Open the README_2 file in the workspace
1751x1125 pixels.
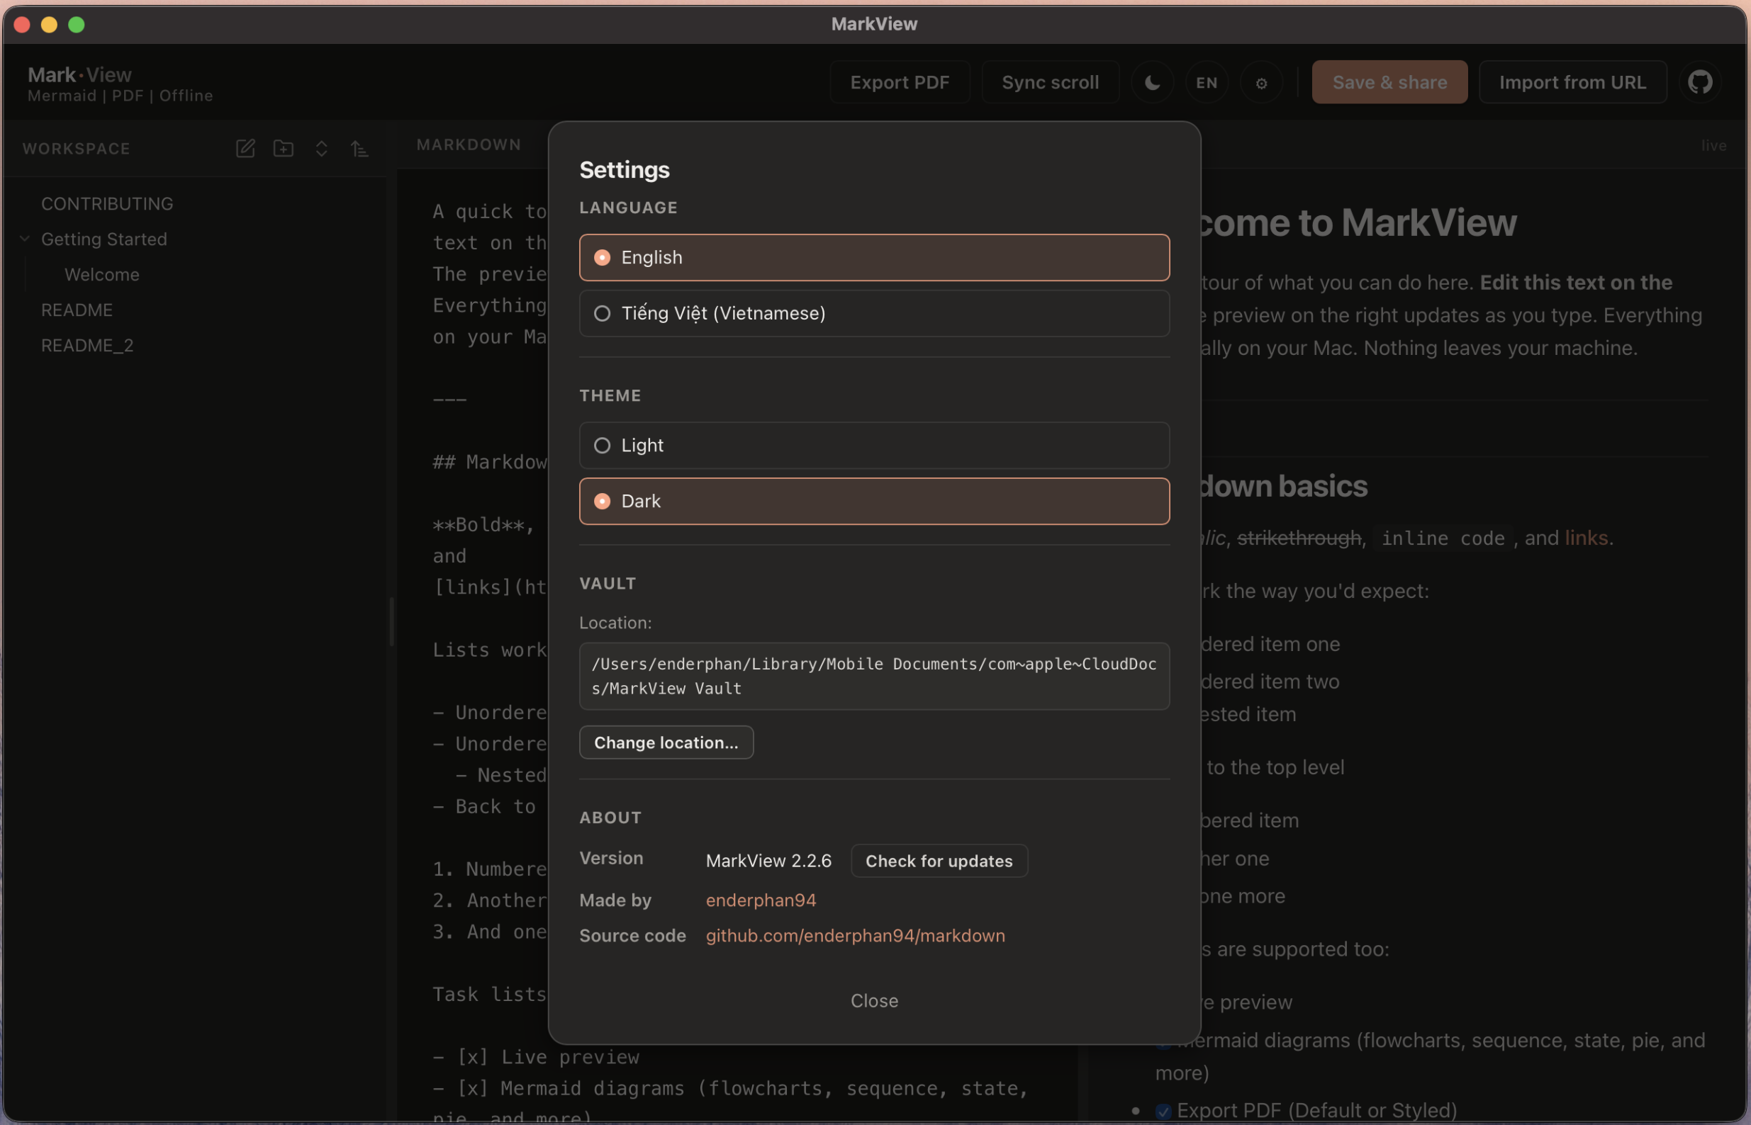tap(87, 346)
